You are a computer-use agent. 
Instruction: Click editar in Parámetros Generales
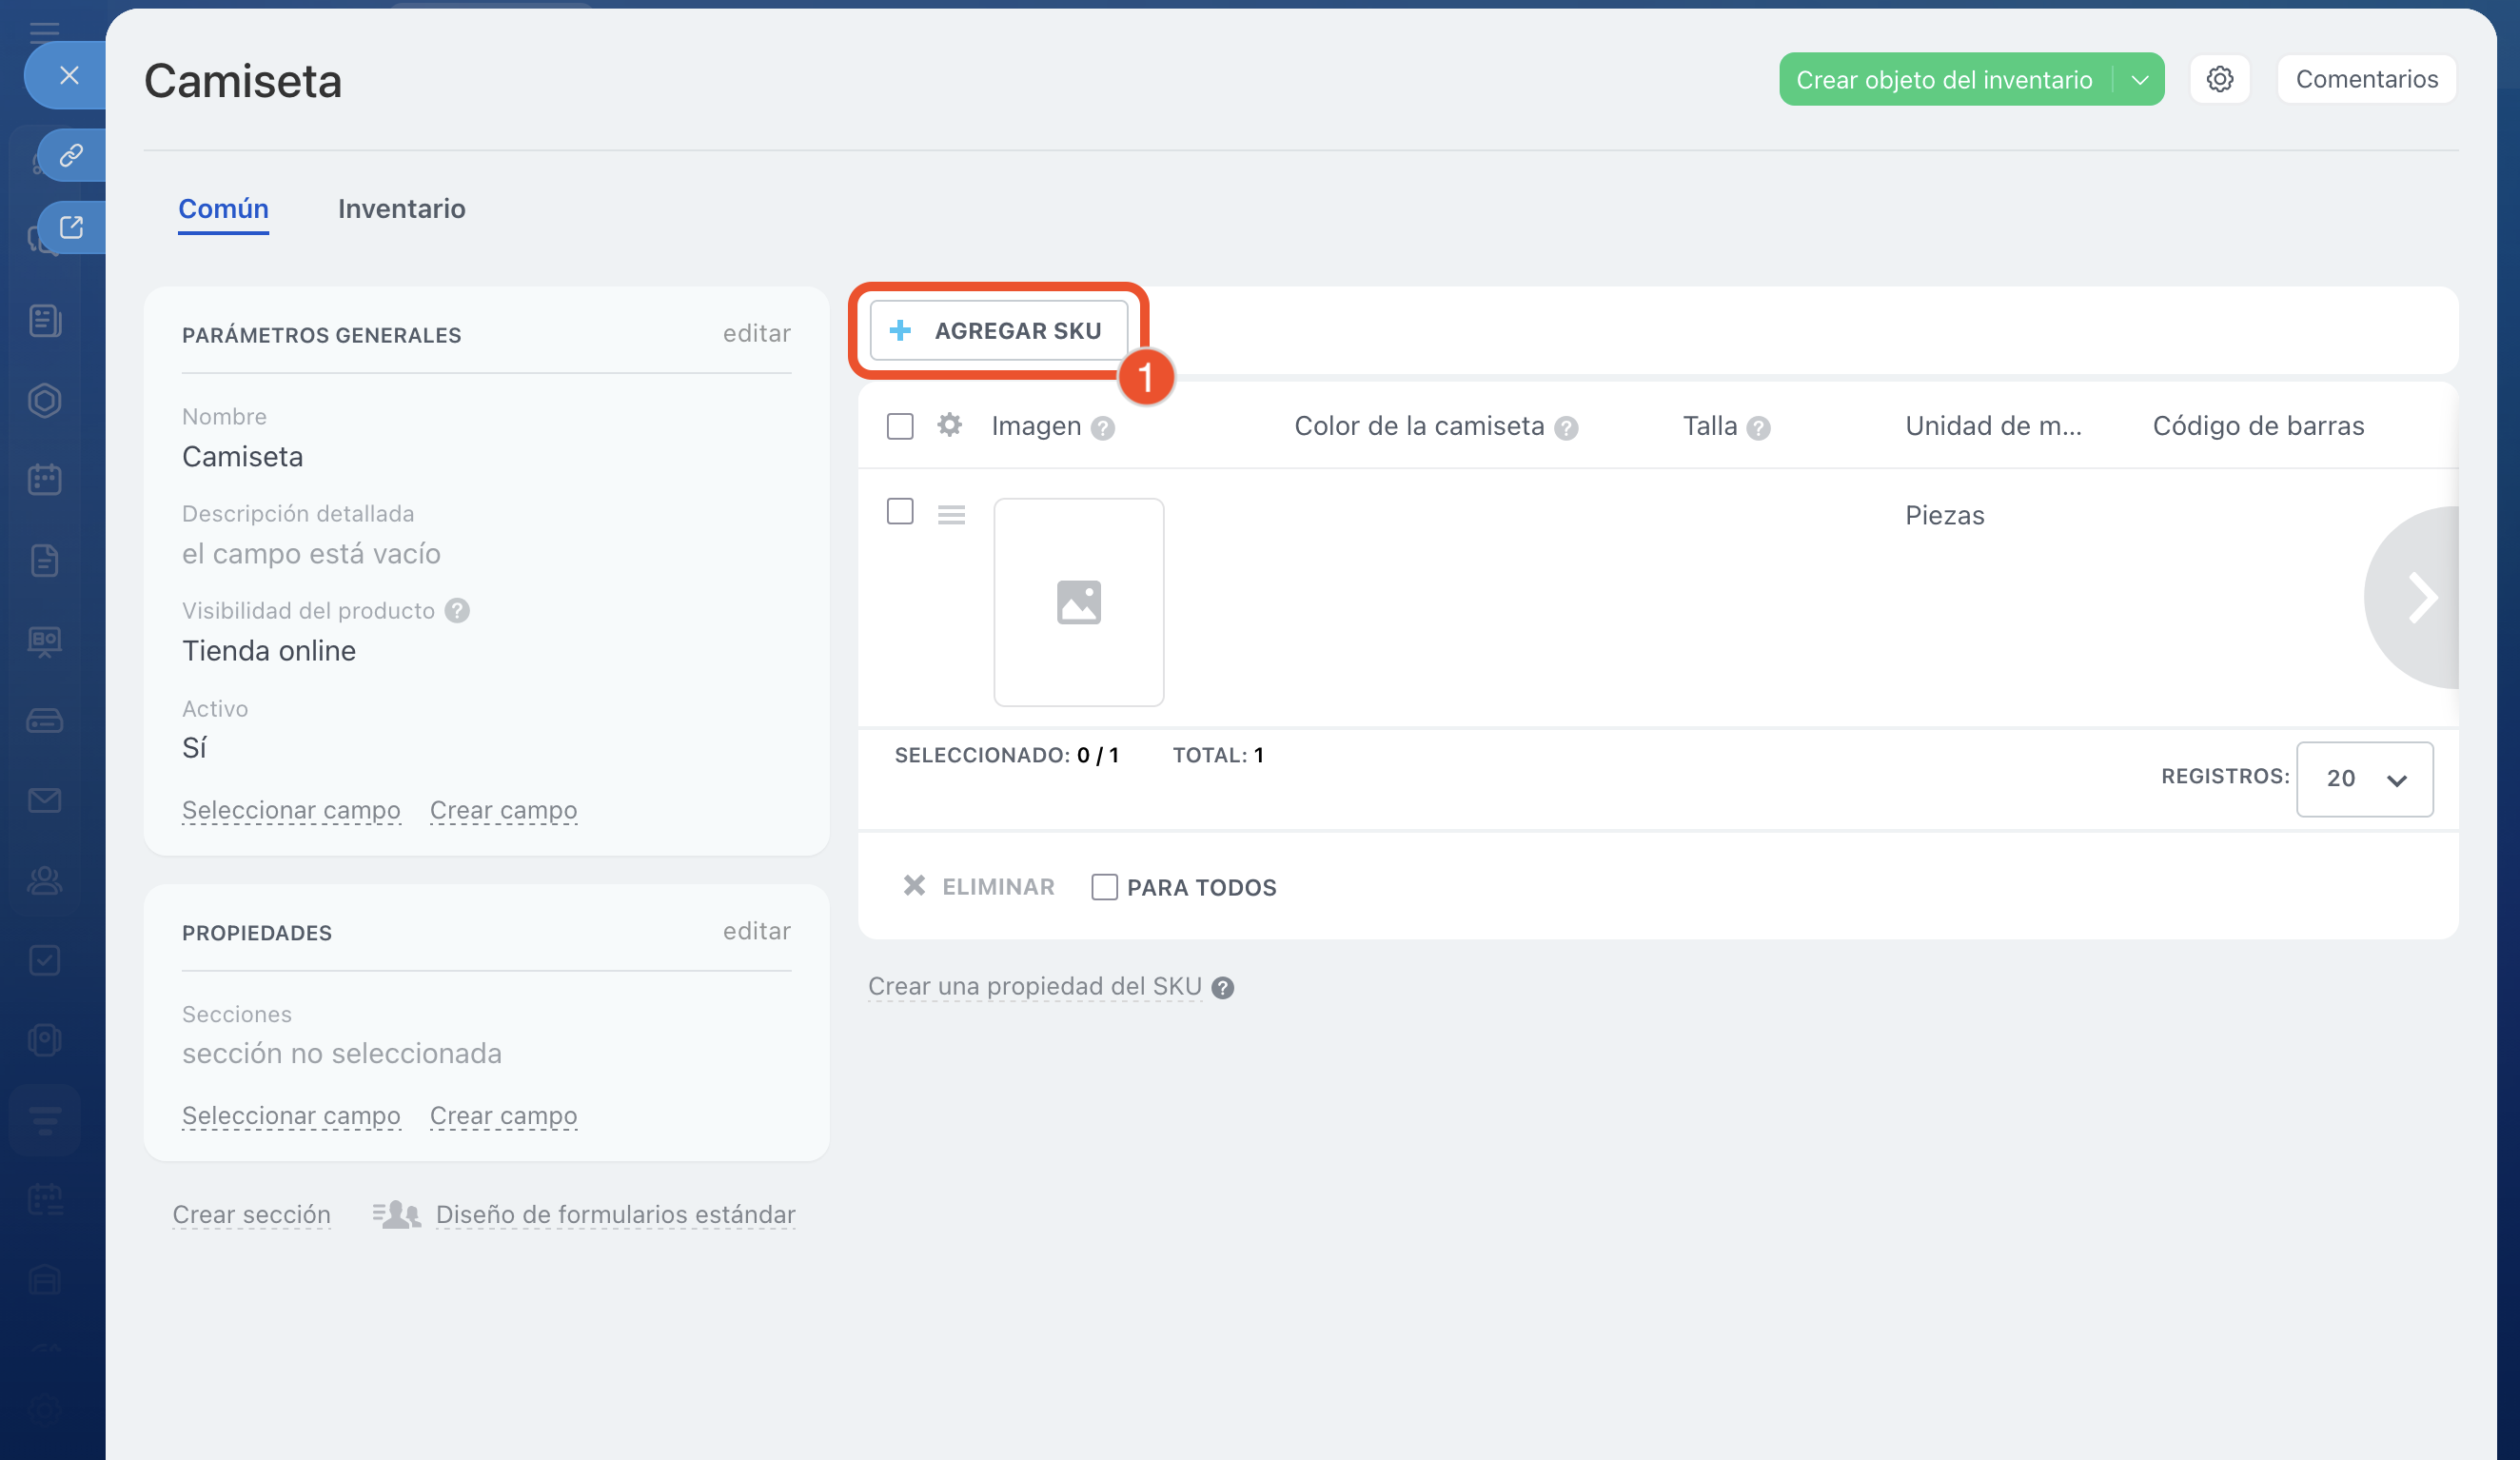click(x=756, y=333)
